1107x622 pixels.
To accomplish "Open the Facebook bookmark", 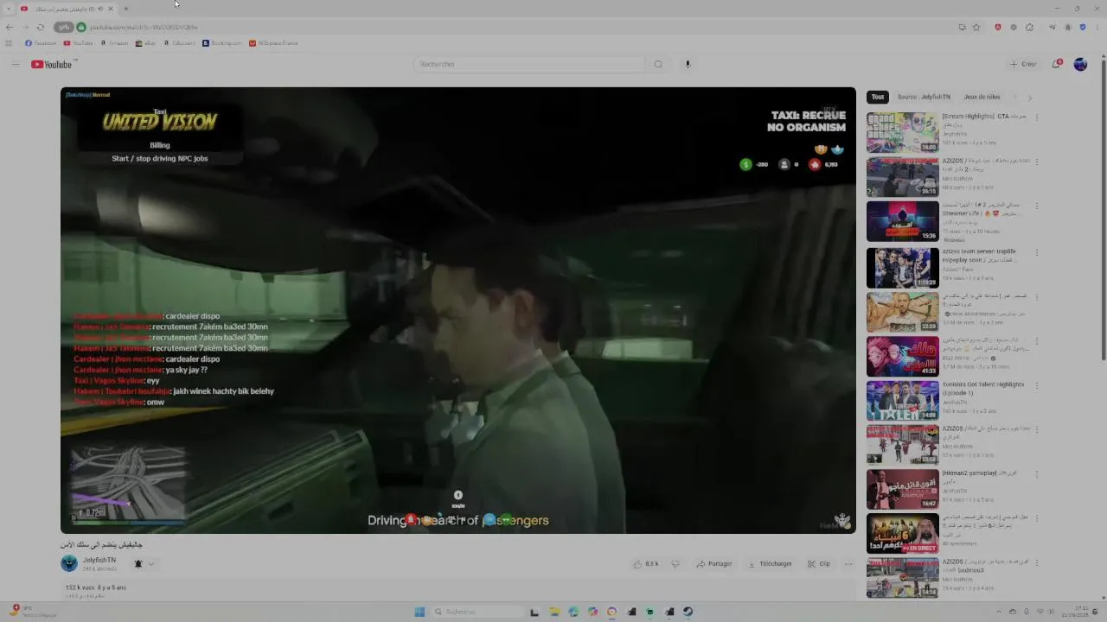I will 41,43.
